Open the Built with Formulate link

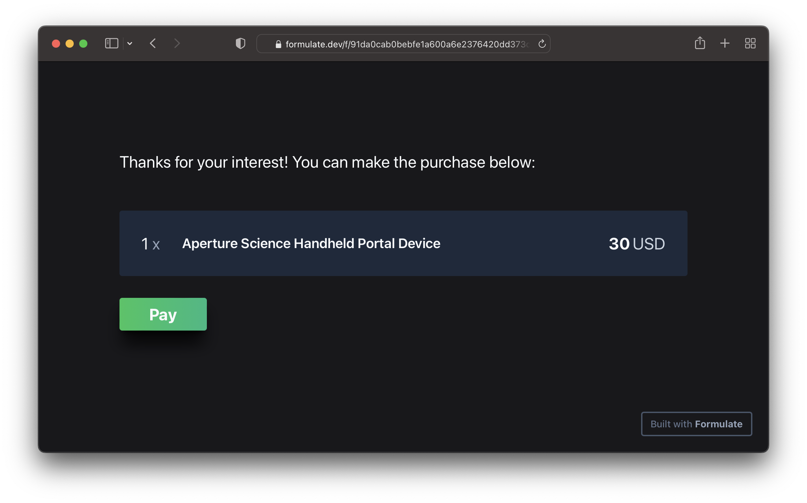tap(696, 424)
